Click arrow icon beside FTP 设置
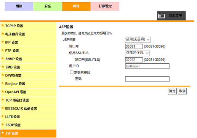The width and height of the screenshot is (197, 138). (x=3, y=50)
